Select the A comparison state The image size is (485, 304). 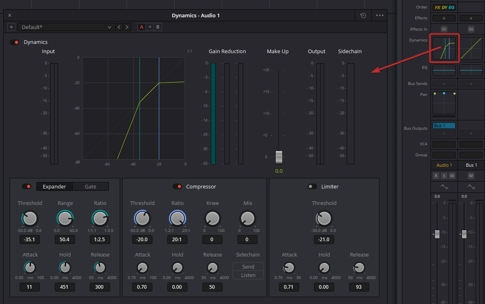tap(142, 27)
